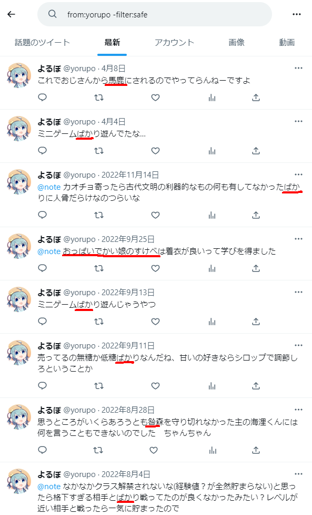Viewport: 312px width, 515px height.
Task: Switch to the 動画 tab
Action: [287, 42]
